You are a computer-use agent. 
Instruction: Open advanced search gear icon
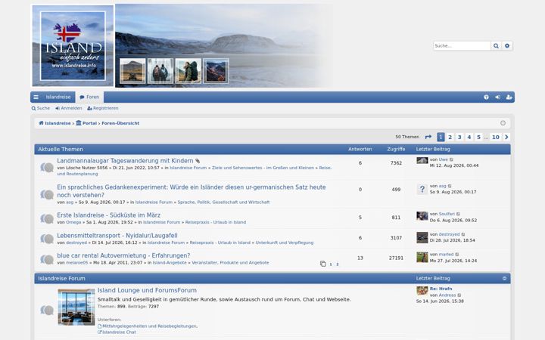(507, 46)
